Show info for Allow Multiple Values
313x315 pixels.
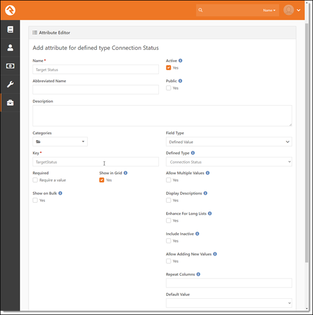click(x=208, y=173)
